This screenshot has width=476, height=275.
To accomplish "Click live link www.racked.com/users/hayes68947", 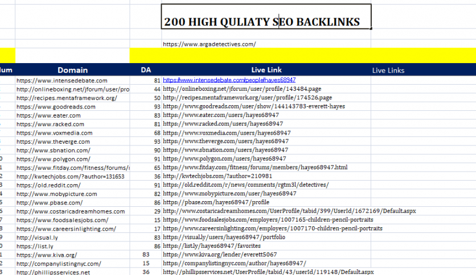I will 223,124.
